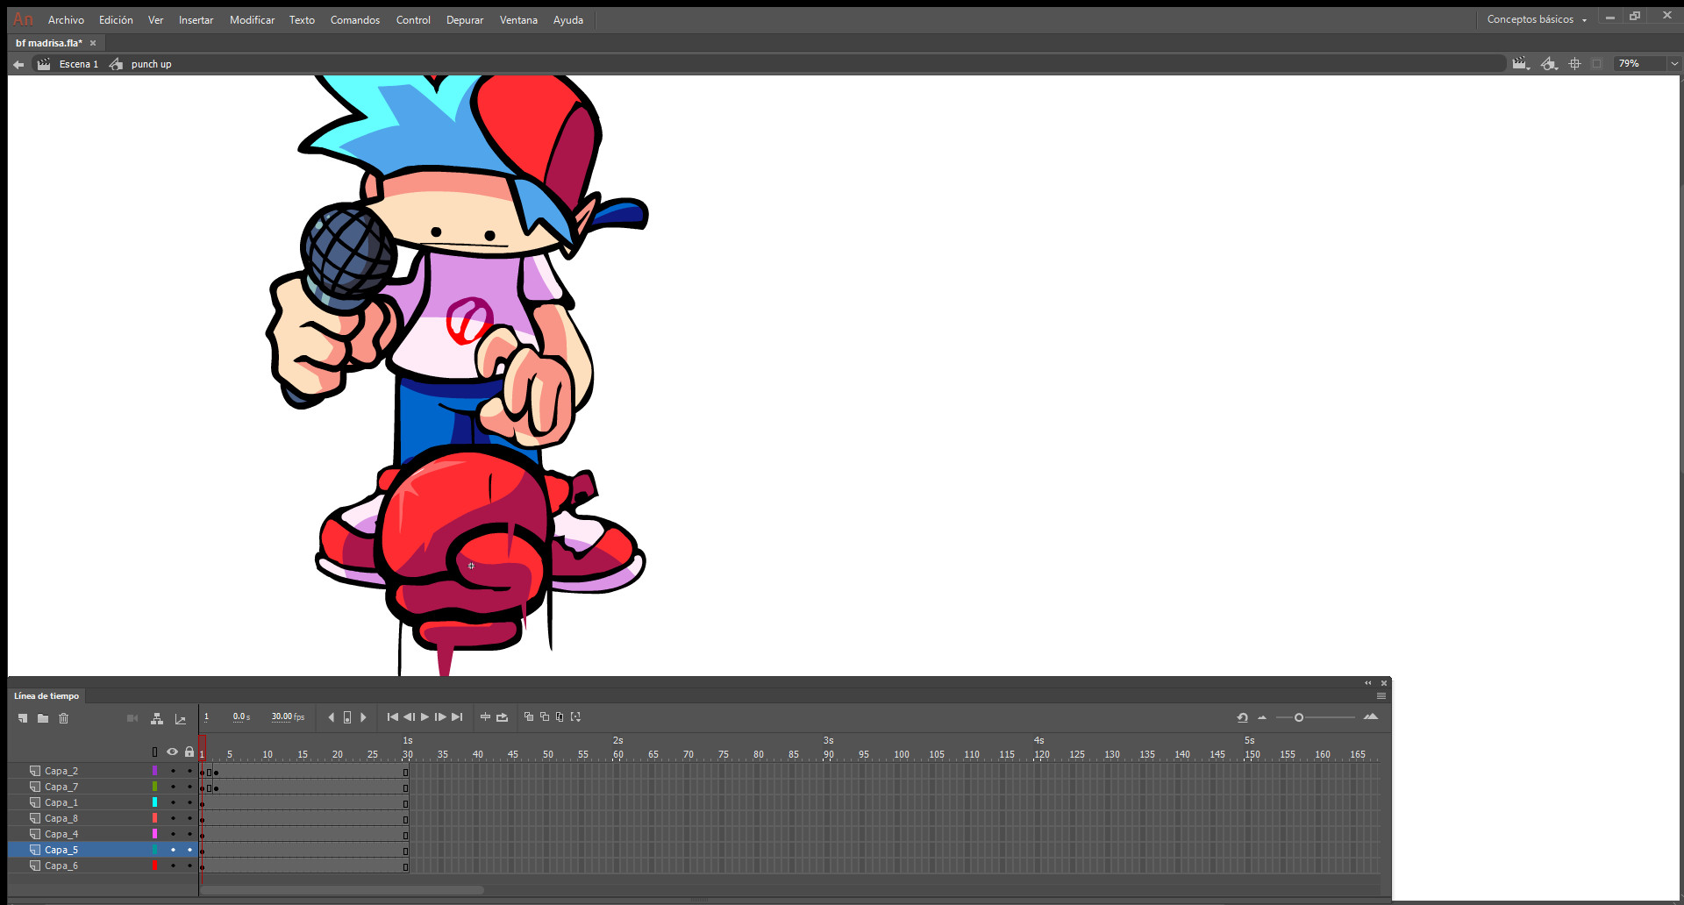Viewport: 1684px width, 905px height.
Task: Click back arrow to exit symbol editing
Action: coord(18,64)
